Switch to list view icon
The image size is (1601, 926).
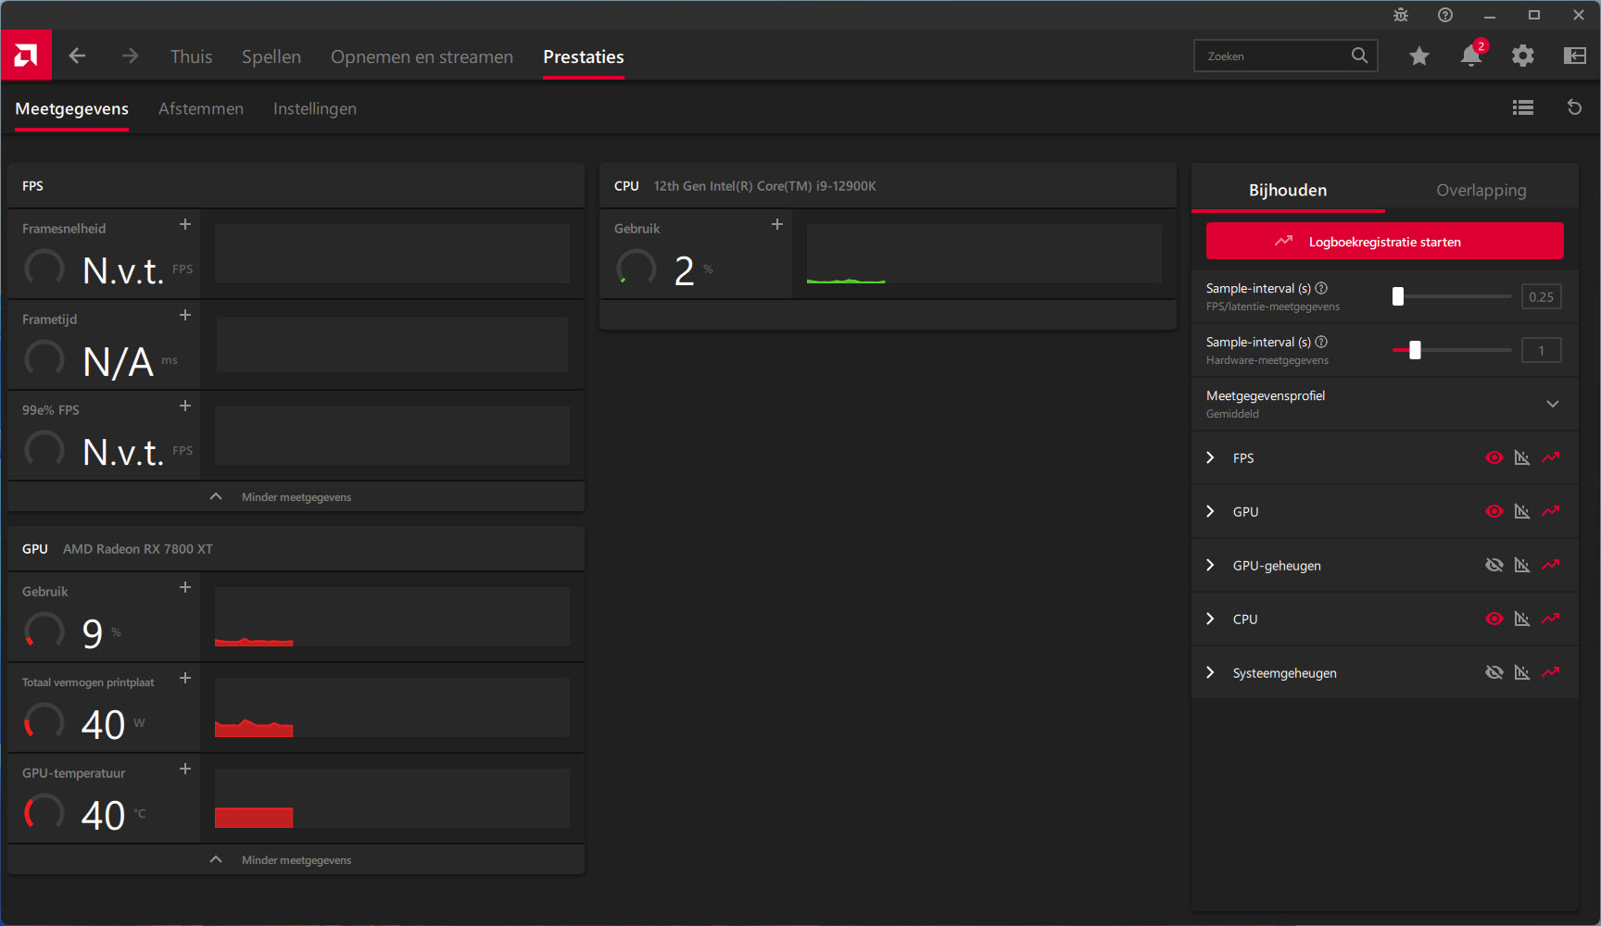pyautogui.click(x=1523, y=107)
